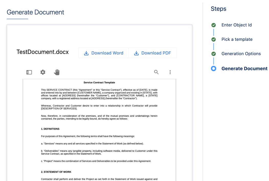Toggle the sidebar panel icon in viewer toolbar
Screen dimensions: 269x181
pos(29,72)
